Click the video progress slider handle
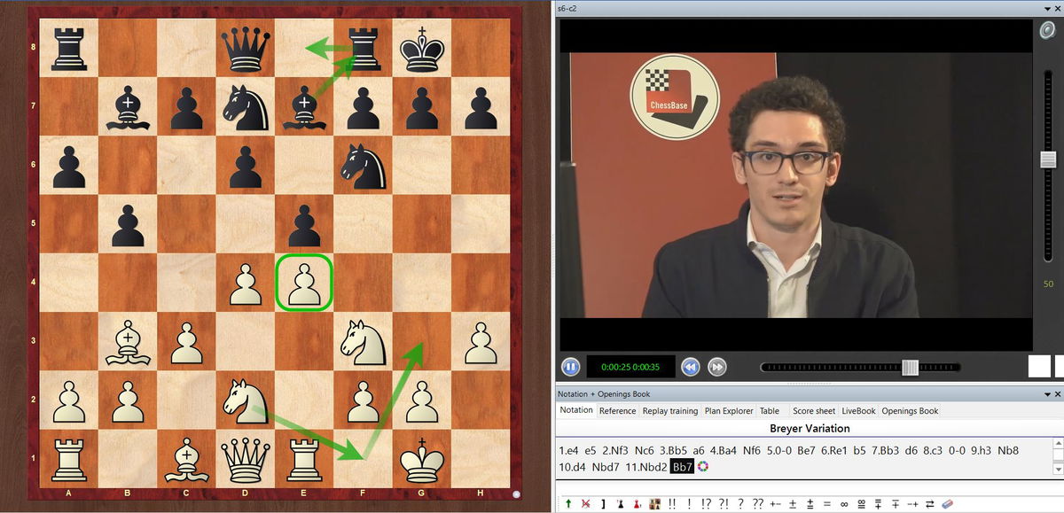Image resolution: width=1064 pixels, height=513 pixels. (x=910, y=368)
